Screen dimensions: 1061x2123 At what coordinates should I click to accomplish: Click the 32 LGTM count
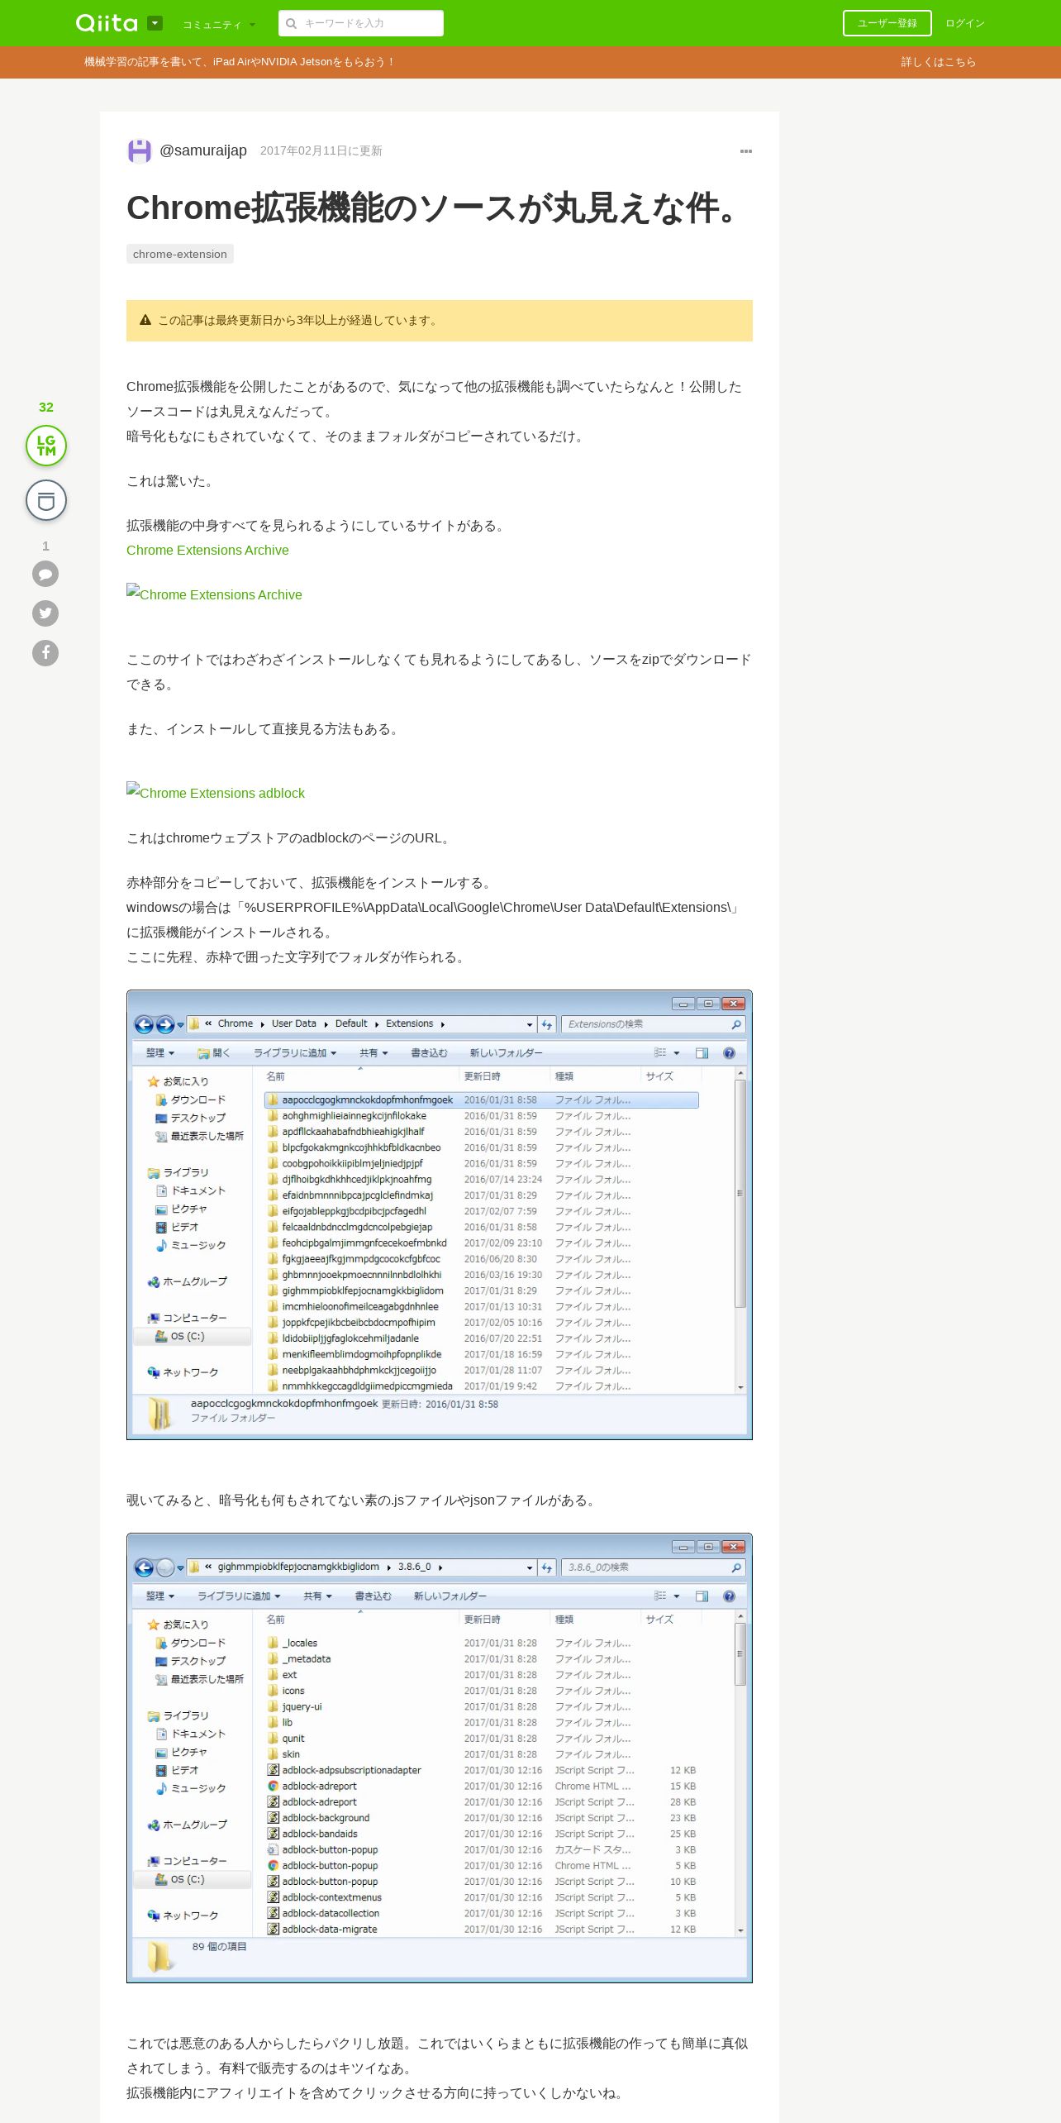(46, 407)
